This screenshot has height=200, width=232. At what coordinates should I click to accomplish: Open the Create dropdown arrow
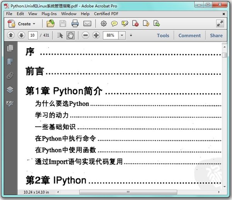click(x=34, y=24)
